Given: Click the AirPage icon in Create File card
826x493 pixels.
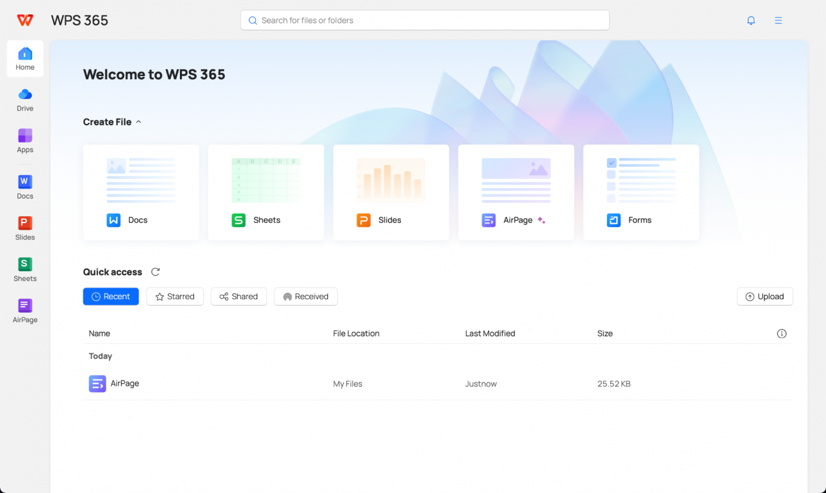Looking at the screenshot, I should click(x=489, y=220).
